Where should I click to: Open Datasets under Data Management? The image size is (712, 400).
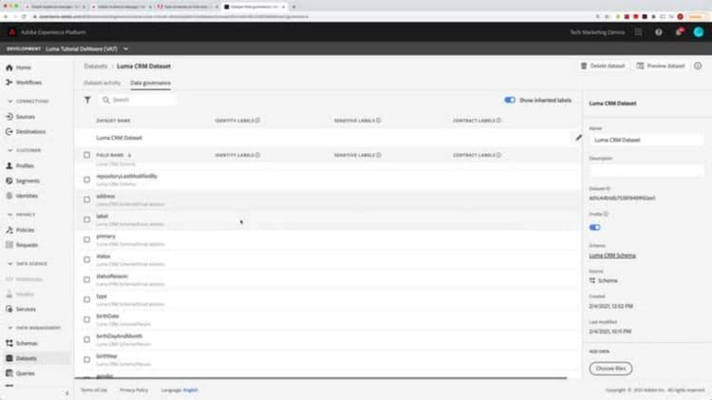click(x=21, y=358)
